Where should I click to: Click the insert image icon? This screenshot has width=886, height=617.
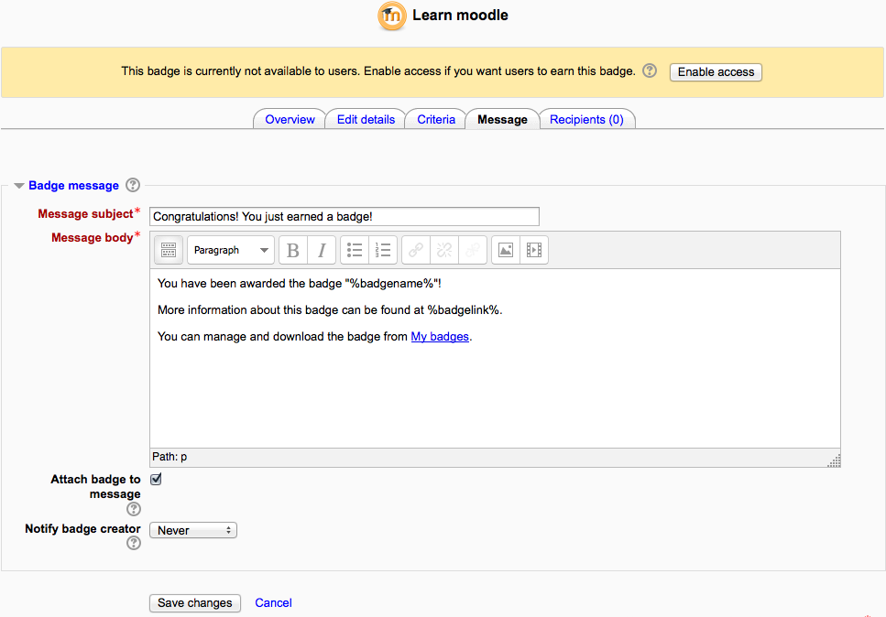click(x=506, y=250)
